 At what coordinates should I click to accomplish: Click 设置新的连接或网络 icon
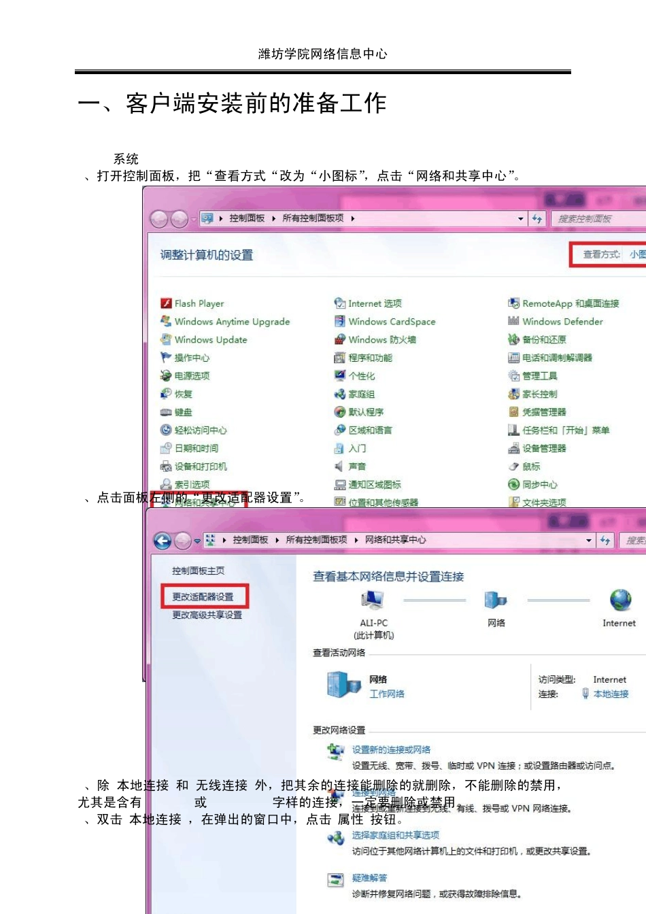coord(336,751)
